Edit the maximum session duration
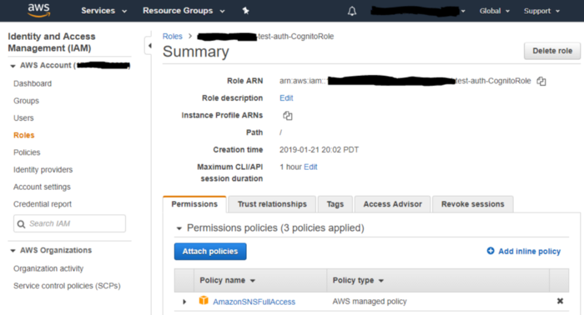The height and width of the screenshot is (315, 584). click(x=310, y=167)
